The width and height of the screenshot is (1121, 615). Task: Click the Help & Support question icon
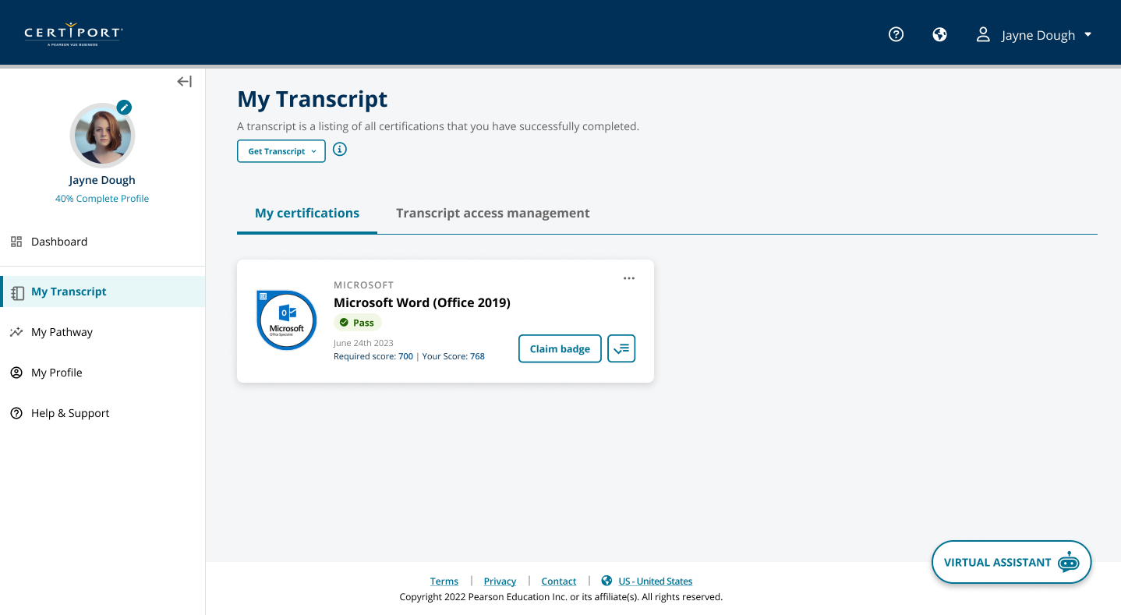(16, 413)
